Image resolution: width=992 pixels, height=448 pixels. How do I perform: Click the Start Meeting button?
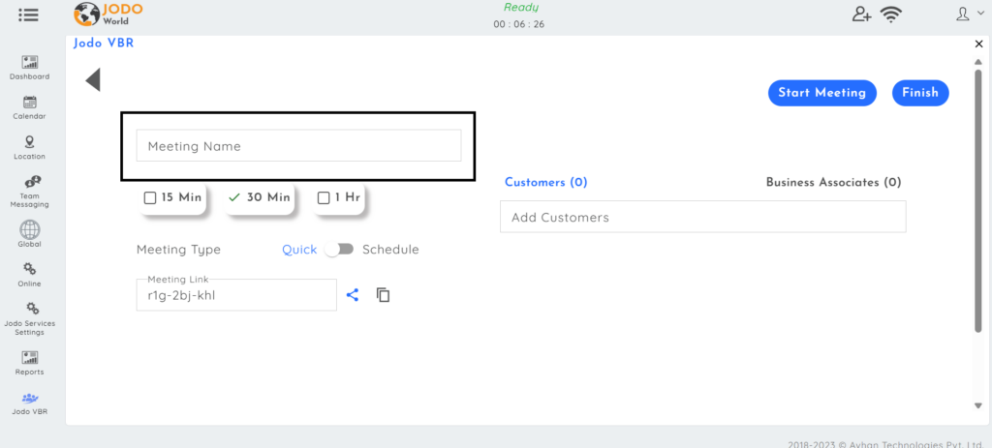coord(821,93)
